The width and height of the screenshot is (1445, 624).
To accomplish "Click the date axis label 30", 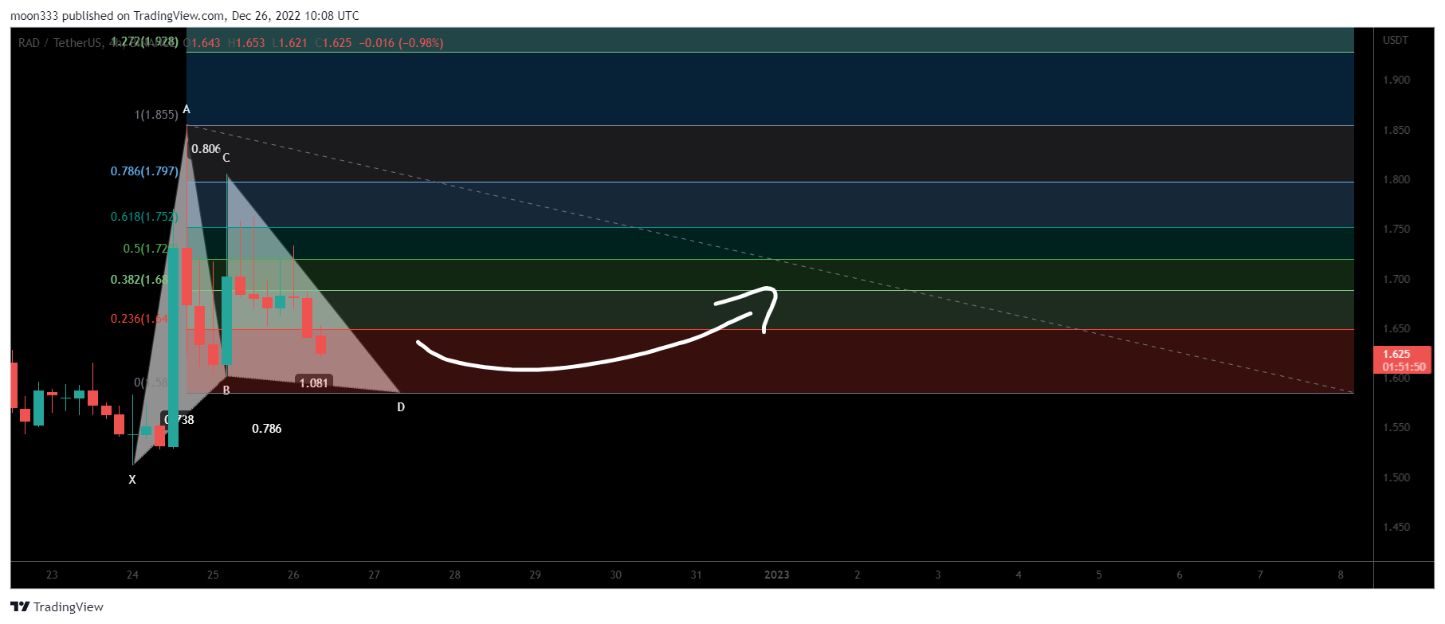I will coord(615,575).
